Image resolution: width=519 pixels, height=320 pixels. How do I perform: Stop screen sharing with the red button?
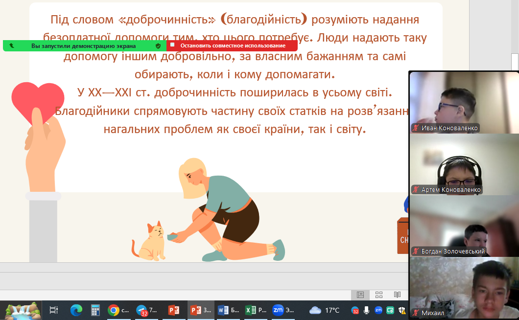(232, 46)
